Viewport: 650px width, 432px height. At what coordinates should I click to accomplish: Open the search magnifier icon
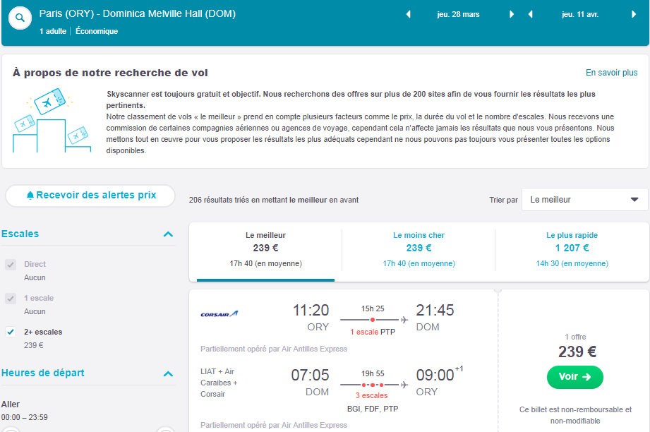(20, 18)
